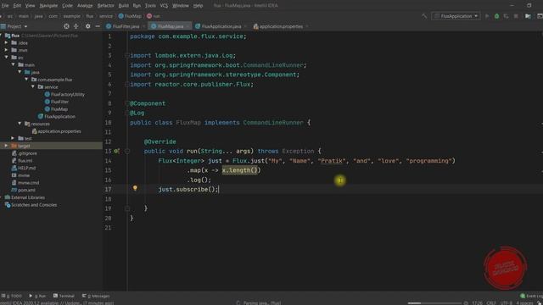Open the Terminal tool window
Screen dimensions: 543x305
[x=64, y=296]
